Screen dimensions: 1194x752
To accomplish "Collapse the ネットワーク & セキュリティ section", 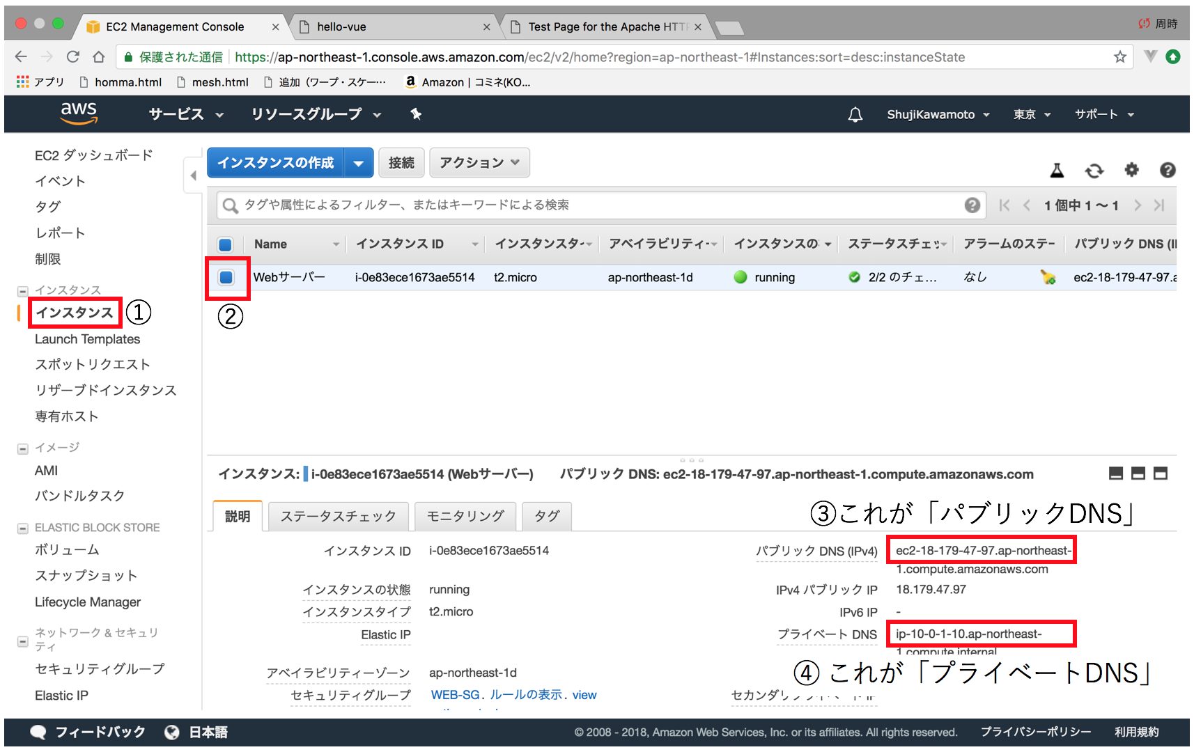I will pos(22,641).
